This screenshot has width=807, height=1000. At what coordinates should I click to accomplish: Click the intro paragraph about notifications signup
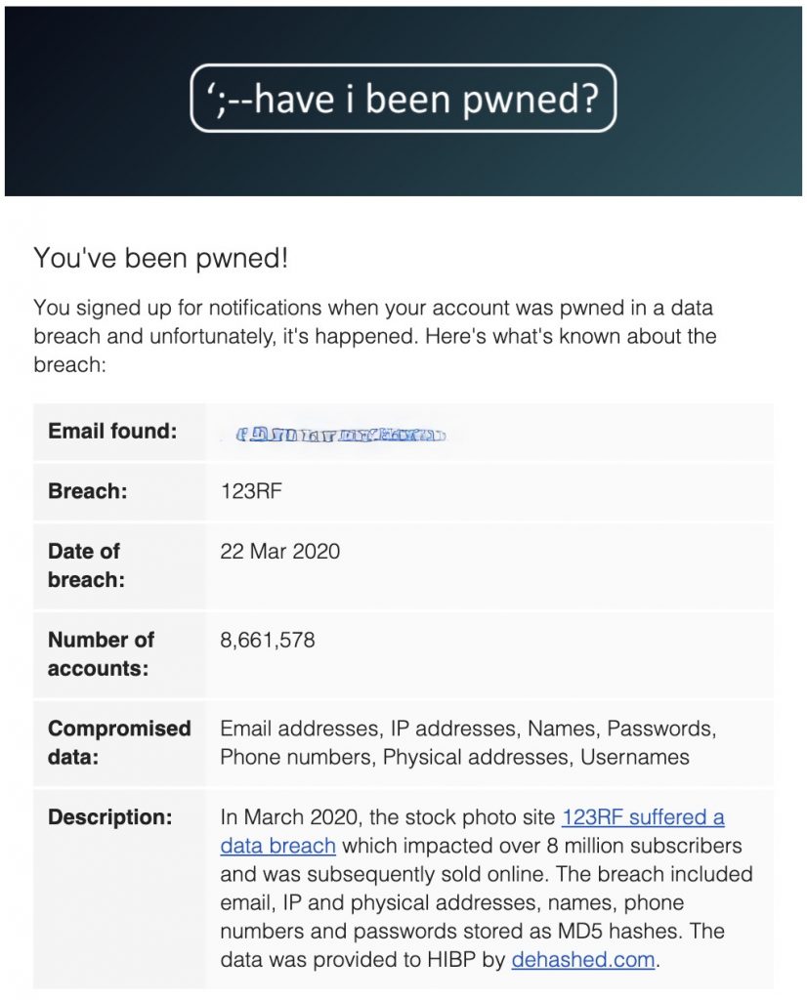point(375,336)
